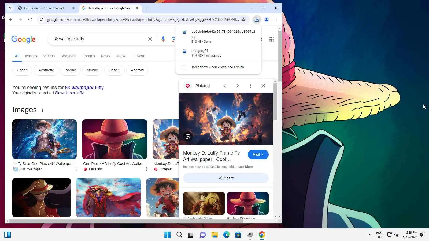Click the Google search input field

coord(99,39)
